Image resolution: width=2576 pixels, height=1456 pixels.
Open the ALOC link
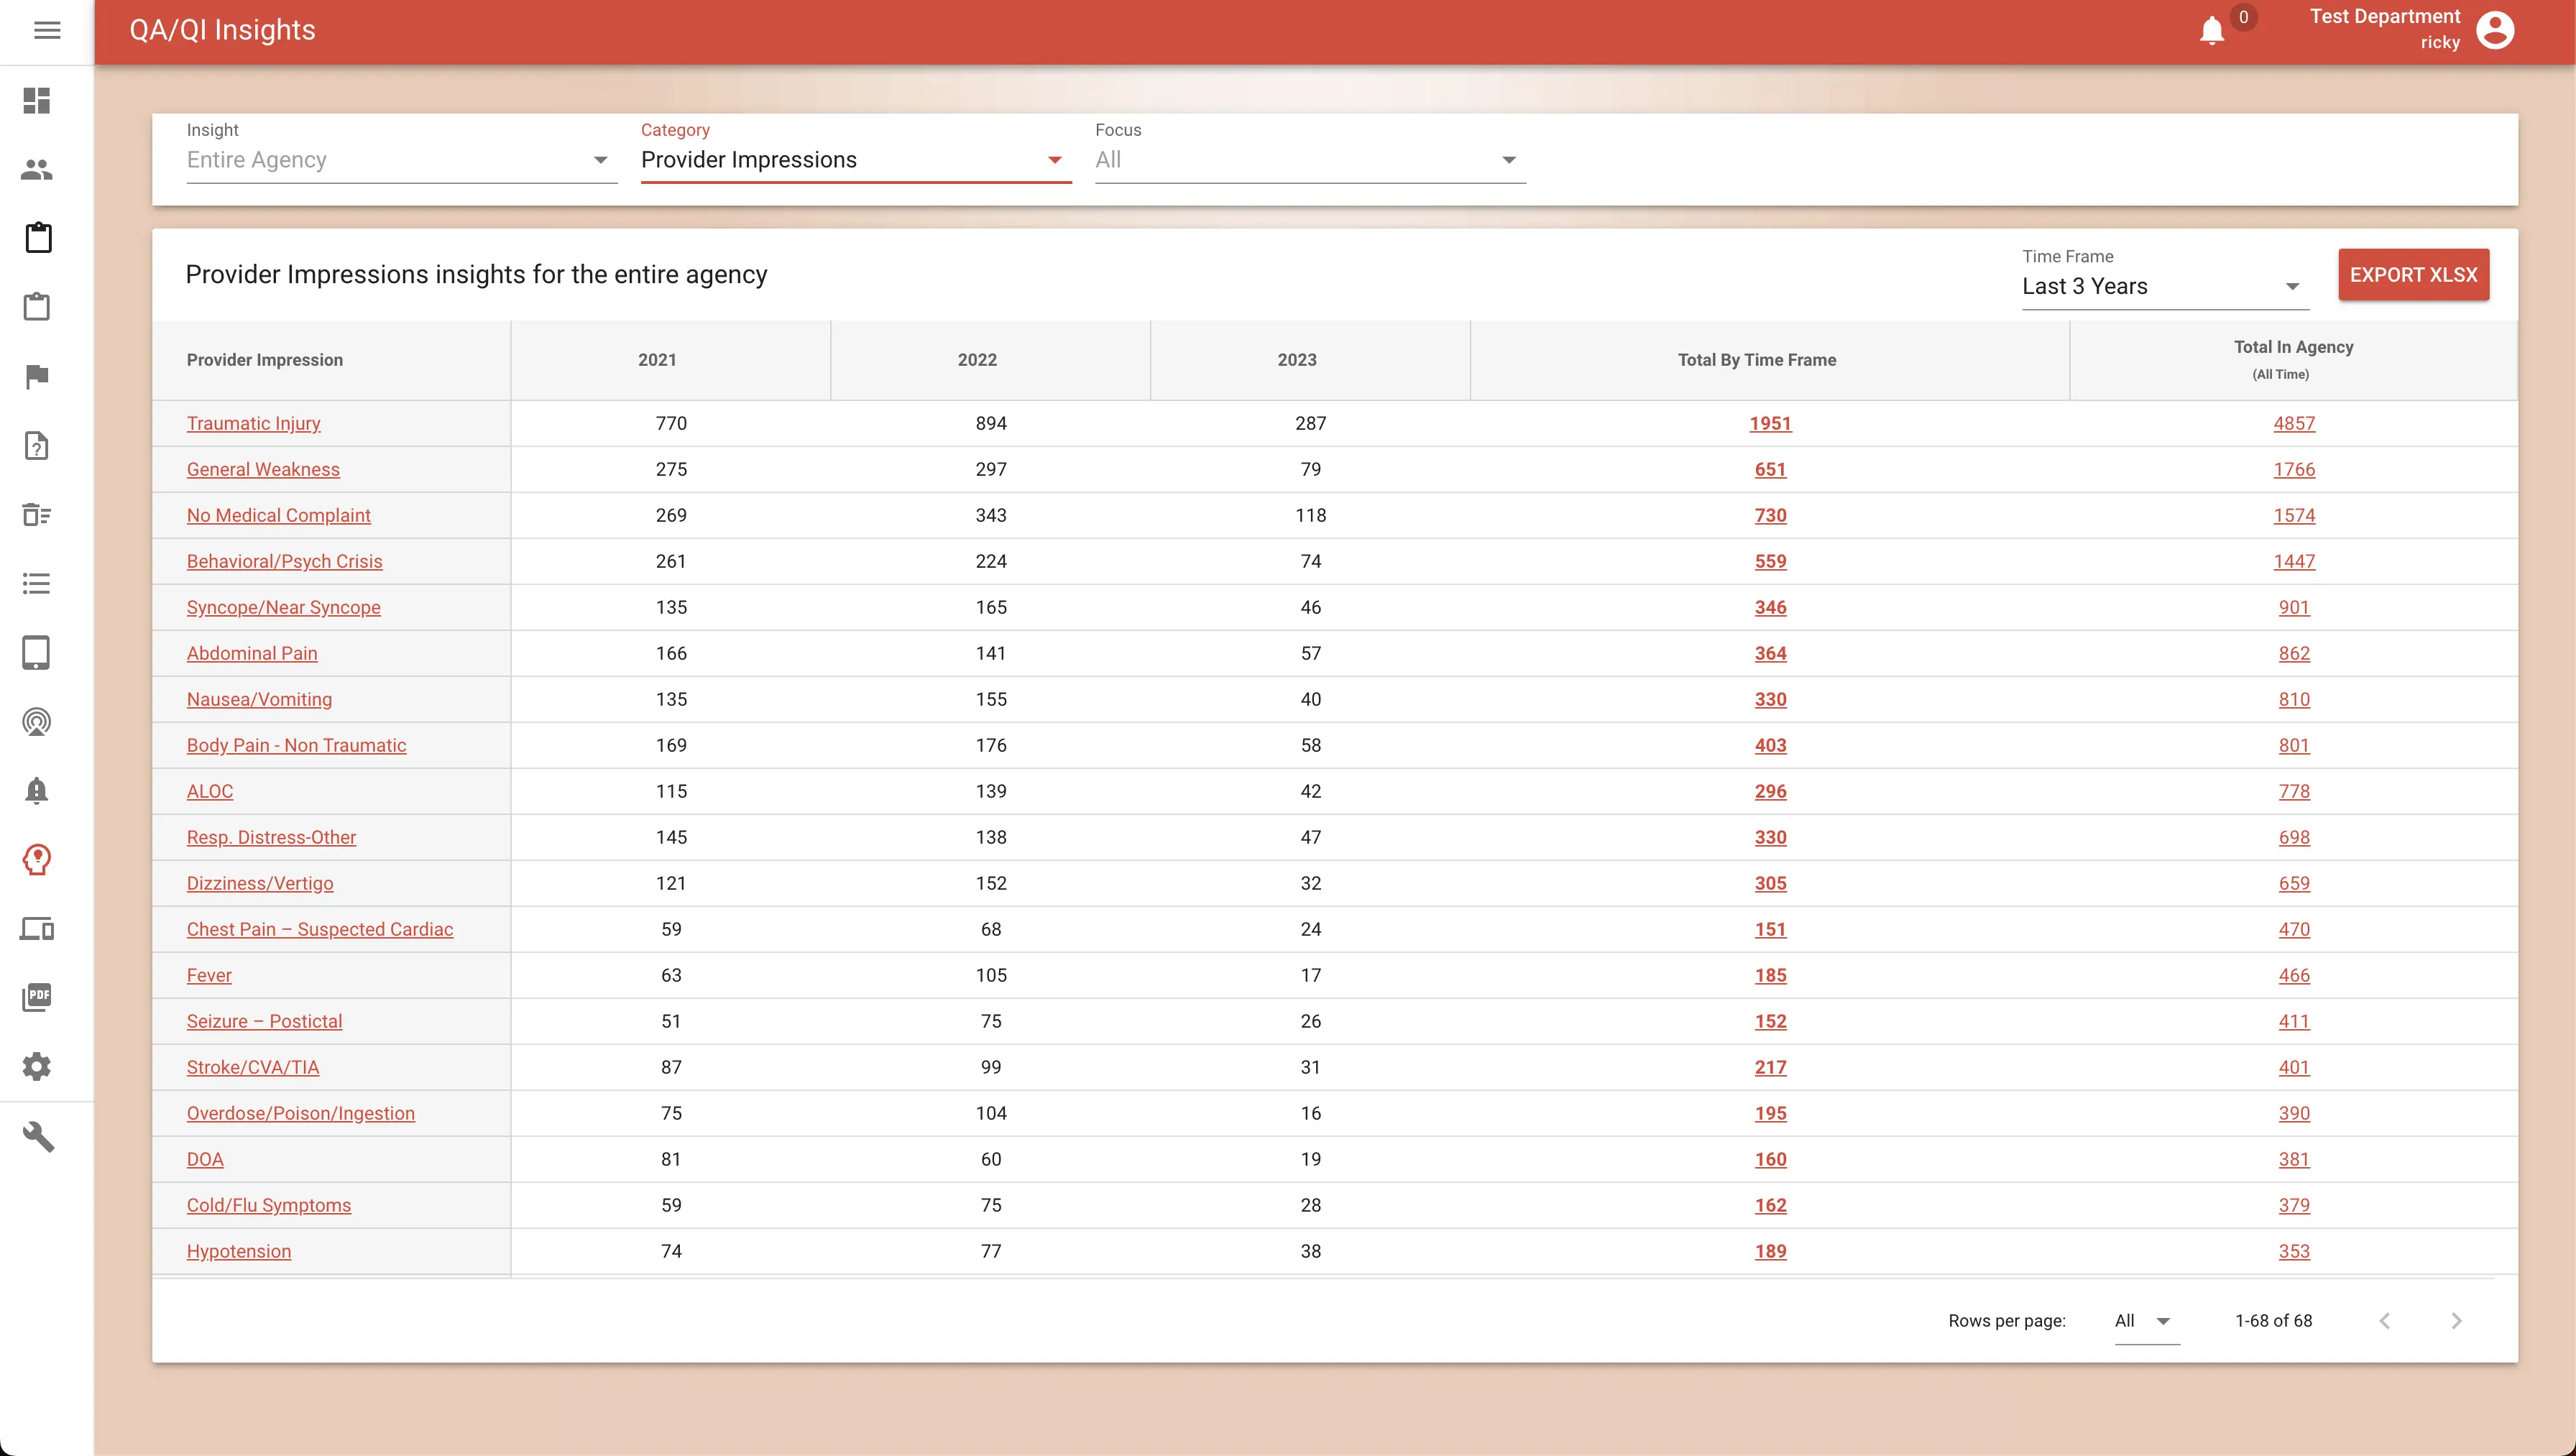click(x=210, y=791)
